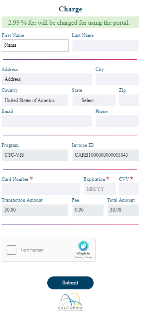Focus the First Name field

pos(35,46)
